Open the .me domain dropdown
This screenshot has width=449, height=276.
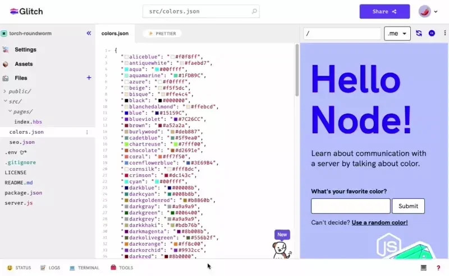(397, 34)
